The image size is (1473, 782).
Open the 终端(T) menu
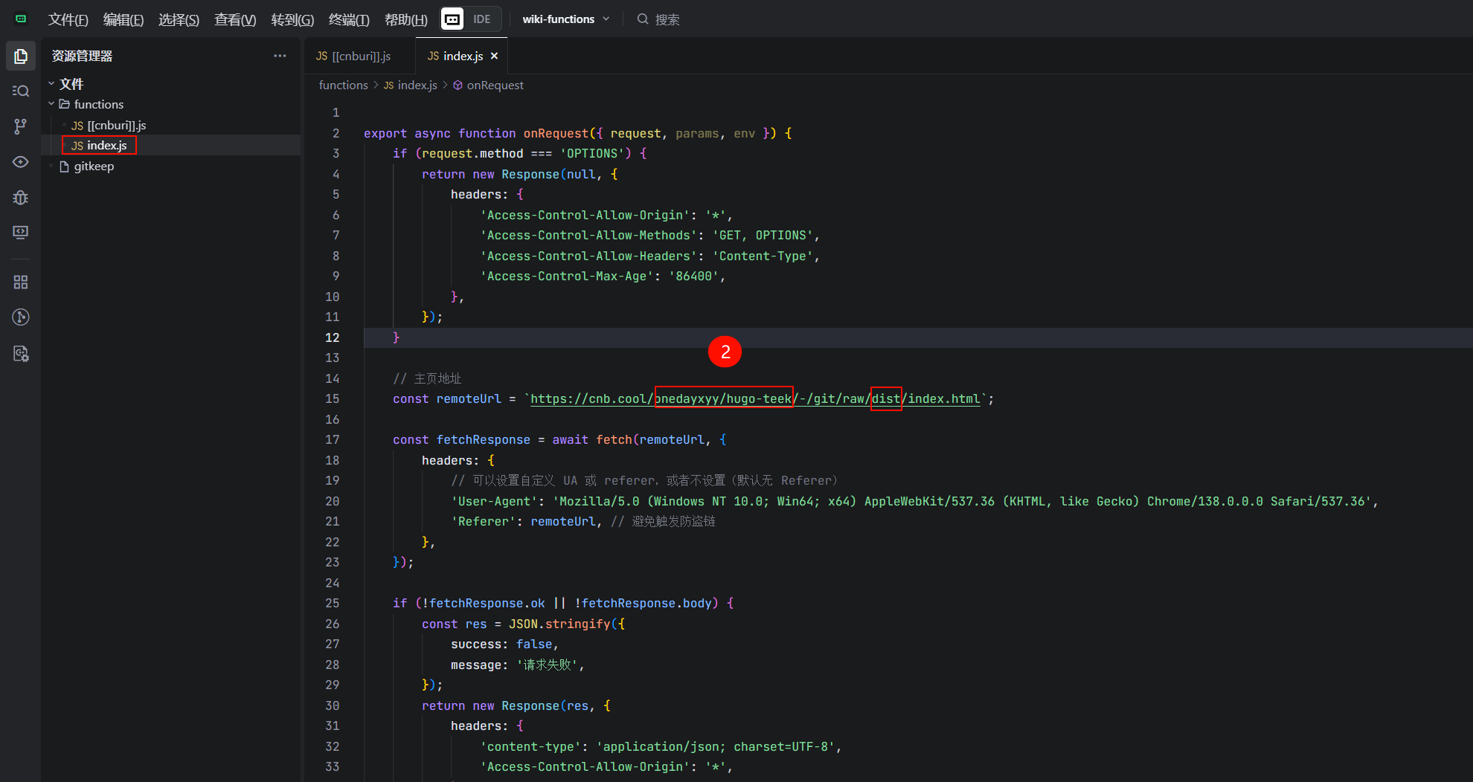pyautogui.click(x=349, y=19)
